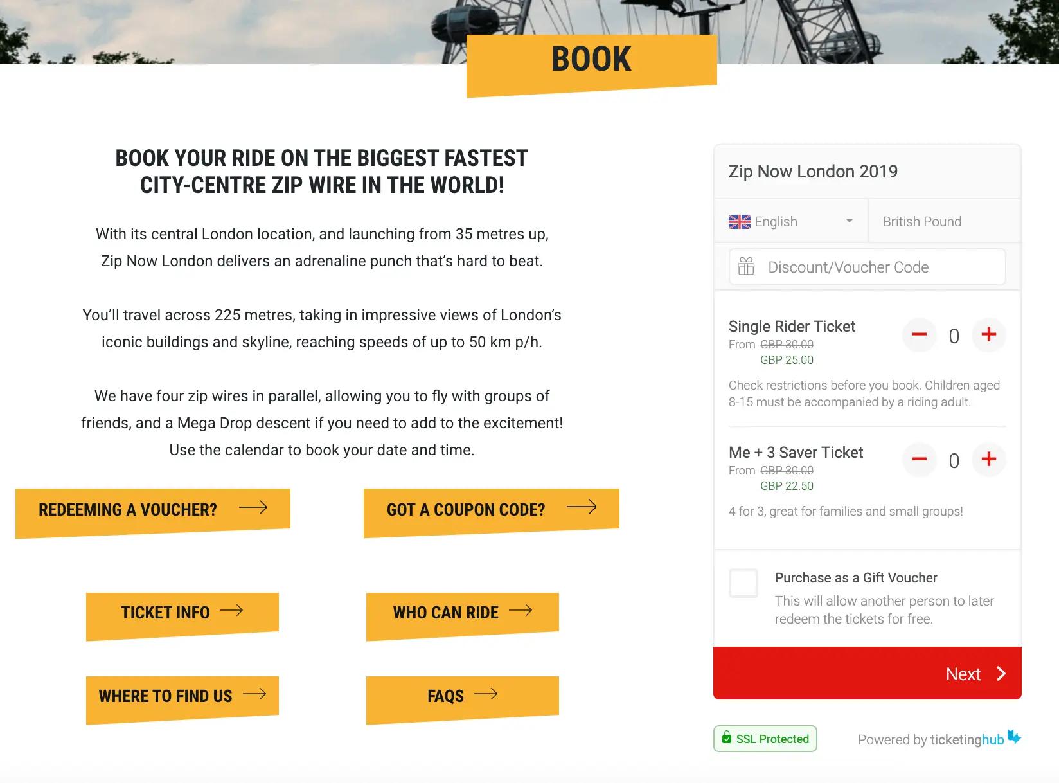
Task: Select the Got a Coupon Code button
Action: (492, 512)
